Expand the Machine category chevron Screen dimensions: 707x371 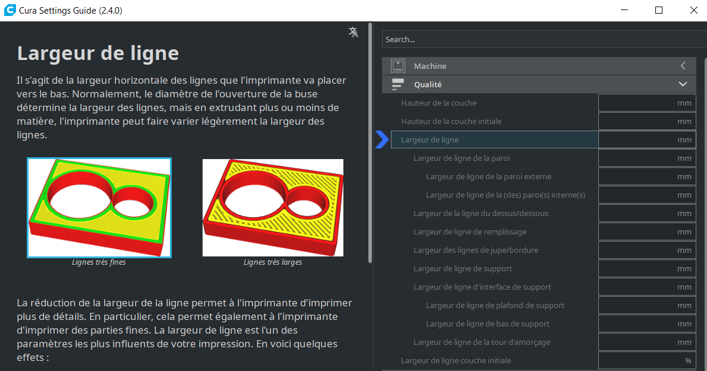click(x=683, y=66)
